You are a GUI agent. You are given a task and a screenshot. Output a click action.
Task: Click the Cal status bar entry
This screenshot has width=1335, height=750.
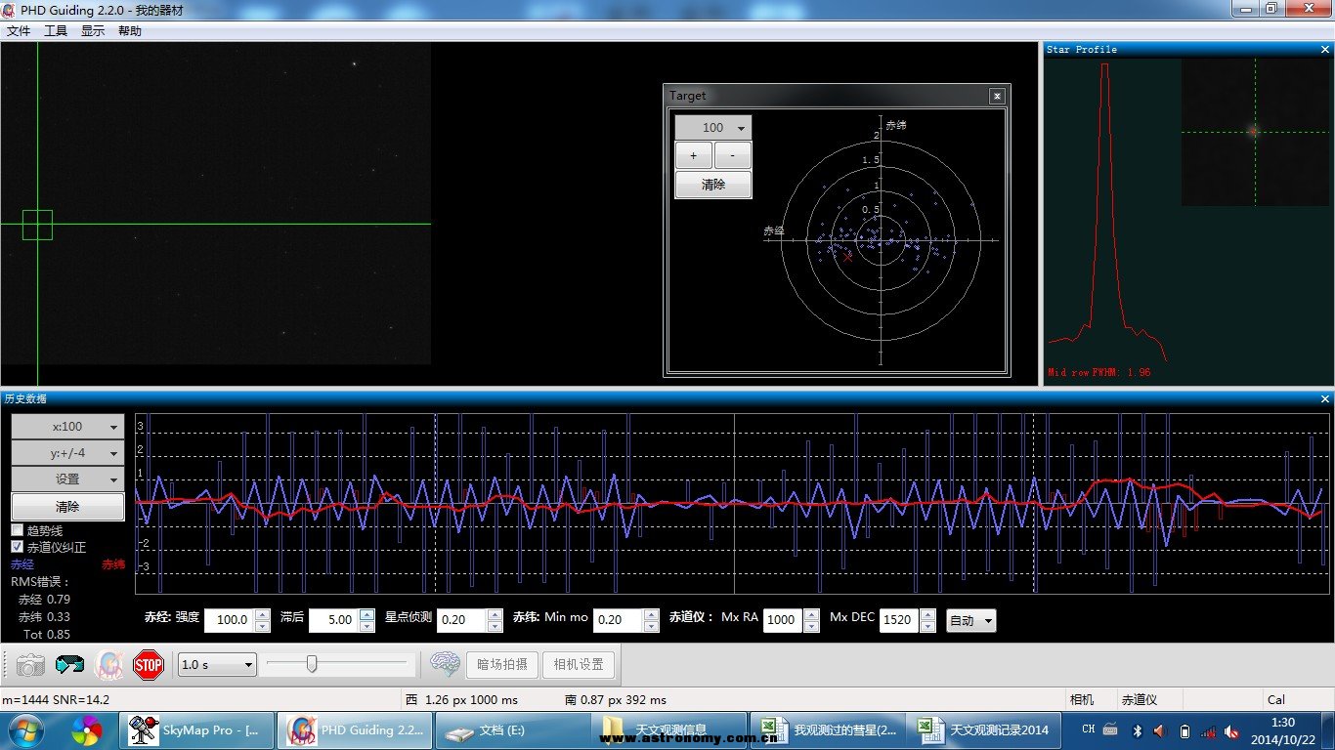(x=1276, y=699)
